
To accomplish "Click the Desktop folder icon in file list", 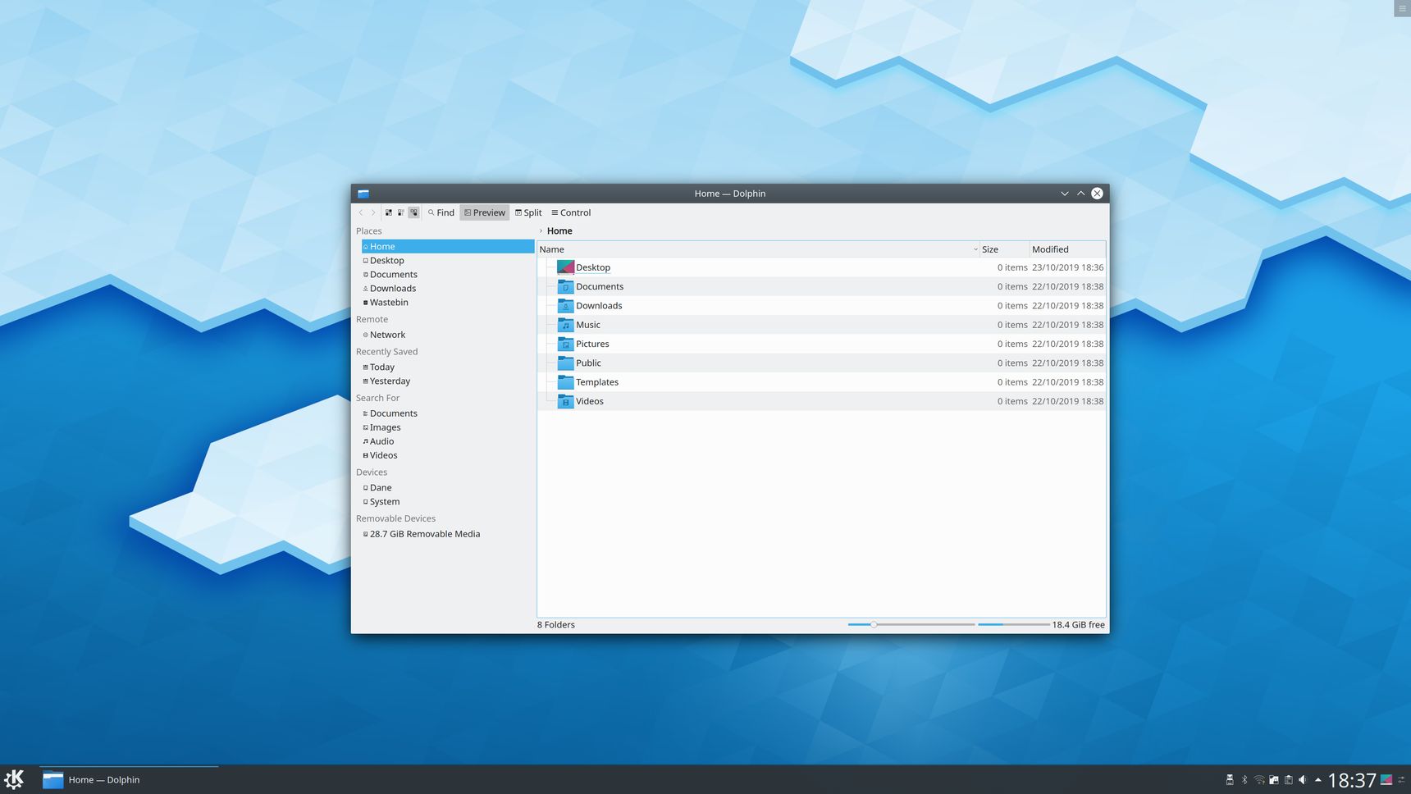I will [565, 267].
